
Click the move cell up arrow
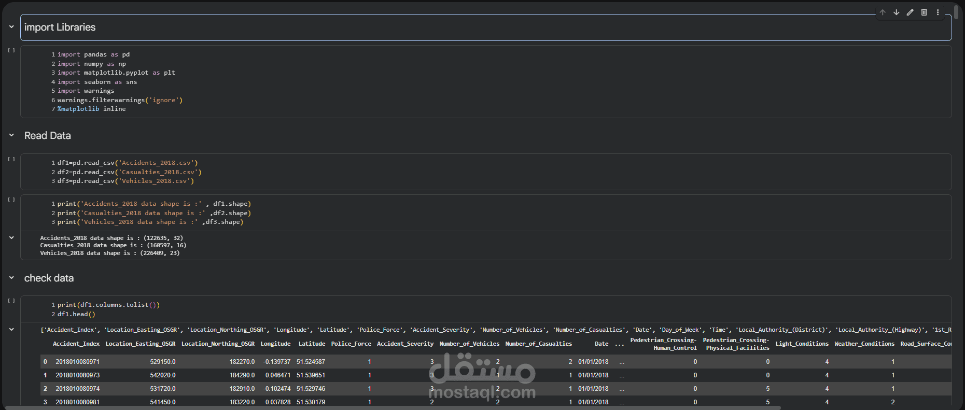click(883, 12)
